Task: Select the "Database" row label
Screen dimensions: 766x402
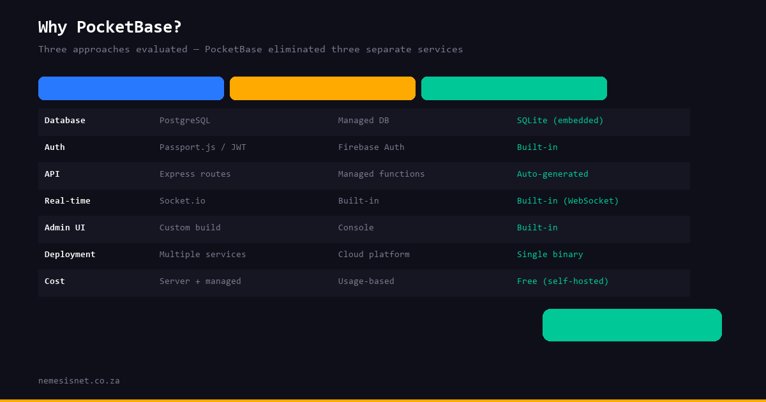Action: tap(65, 120)
